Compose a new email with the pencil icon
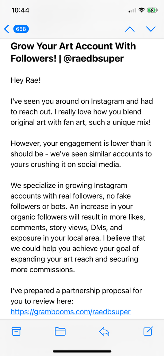Screen dimensions: 164x356 (148, 331)
